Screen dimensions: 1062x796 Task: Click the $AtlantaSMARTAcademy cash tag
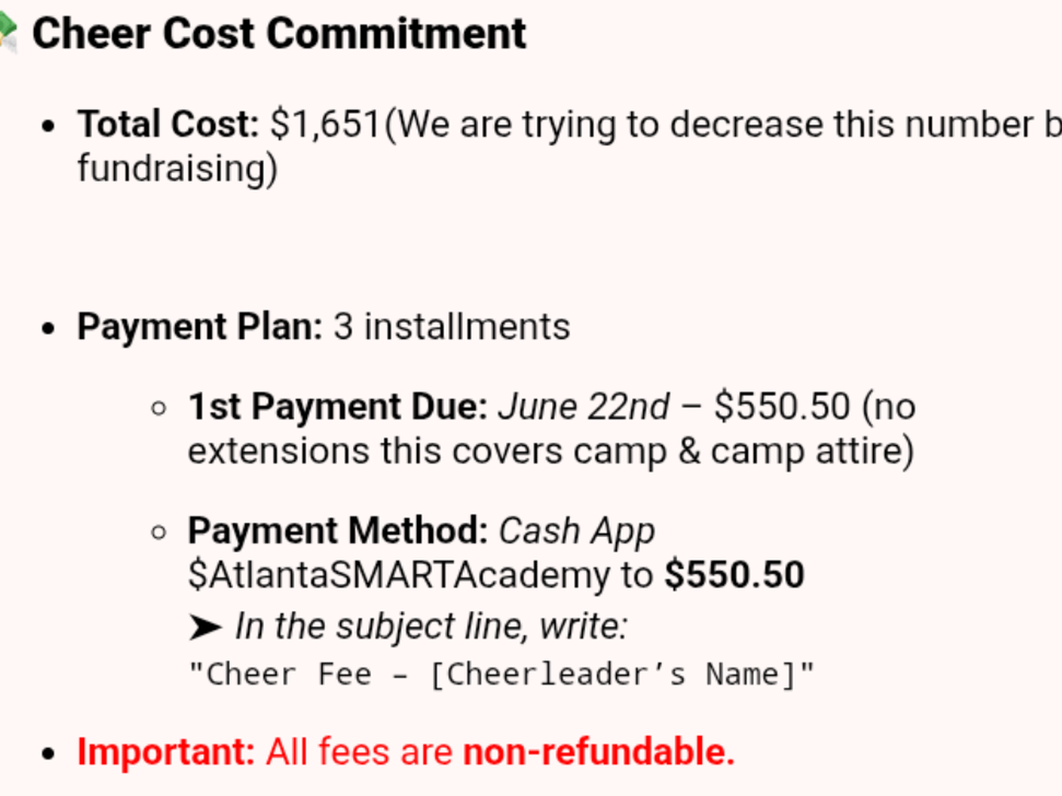(x=395, y=575)
